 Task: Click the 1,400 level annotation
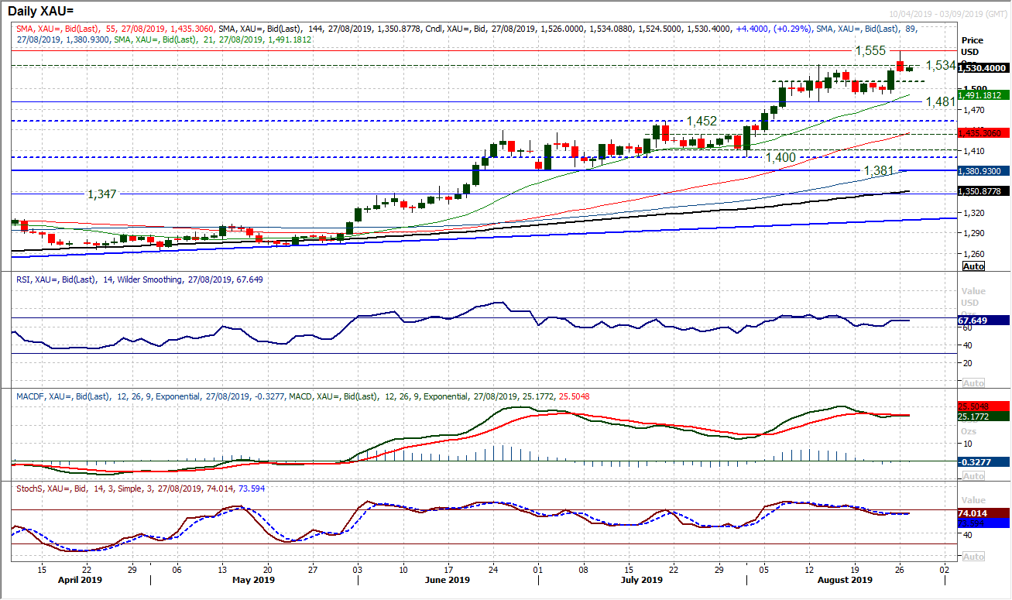click(780, 157)
